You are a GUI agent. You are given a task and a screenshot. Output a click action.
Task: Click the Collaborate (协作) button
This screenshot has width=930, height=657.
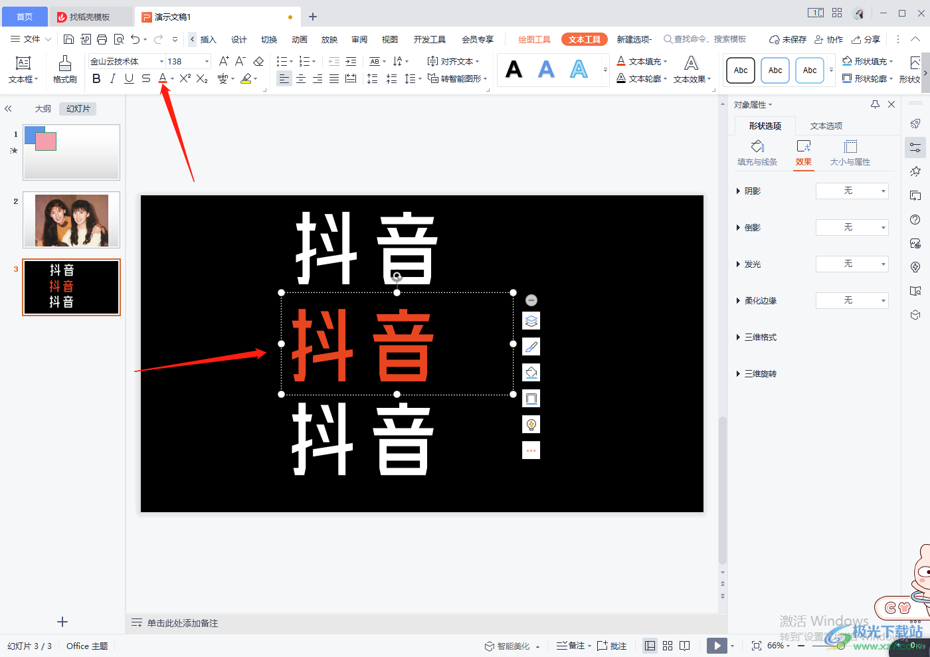829,39
